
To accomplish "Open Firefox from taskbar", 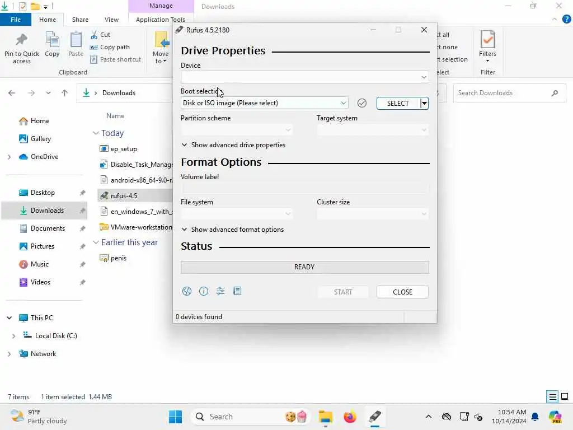I will [350, 417].
